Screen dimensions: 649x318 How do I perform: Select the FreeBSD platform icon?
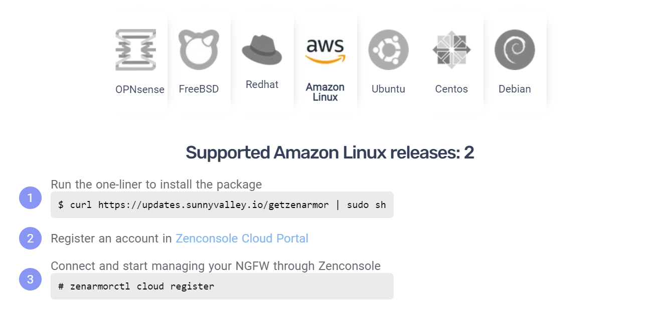[199, 49]
